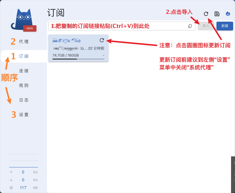Click the 74.7GB / 160GB usage bar
The width and height of the screenshot is (235, 193).
(78, 59)
